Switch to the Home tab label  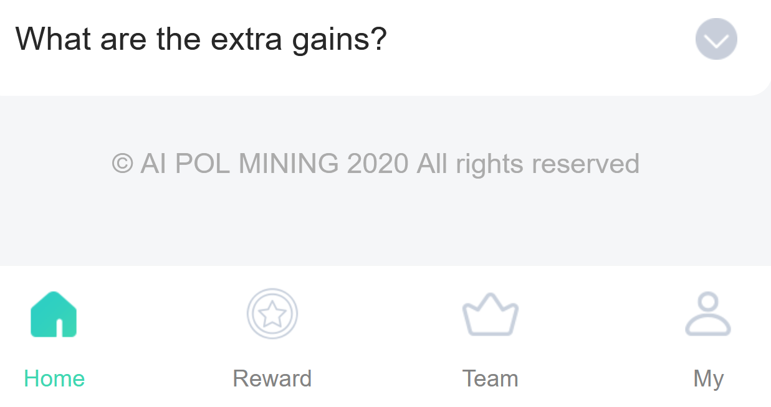pyautogui.click(x=54, y=378)
